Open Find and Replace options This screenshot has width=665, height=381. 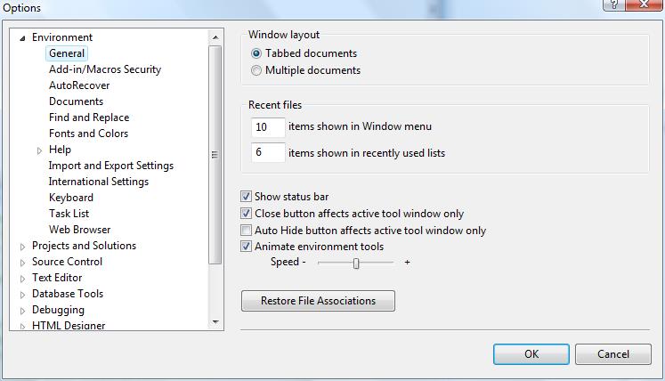tap(89, 118)
